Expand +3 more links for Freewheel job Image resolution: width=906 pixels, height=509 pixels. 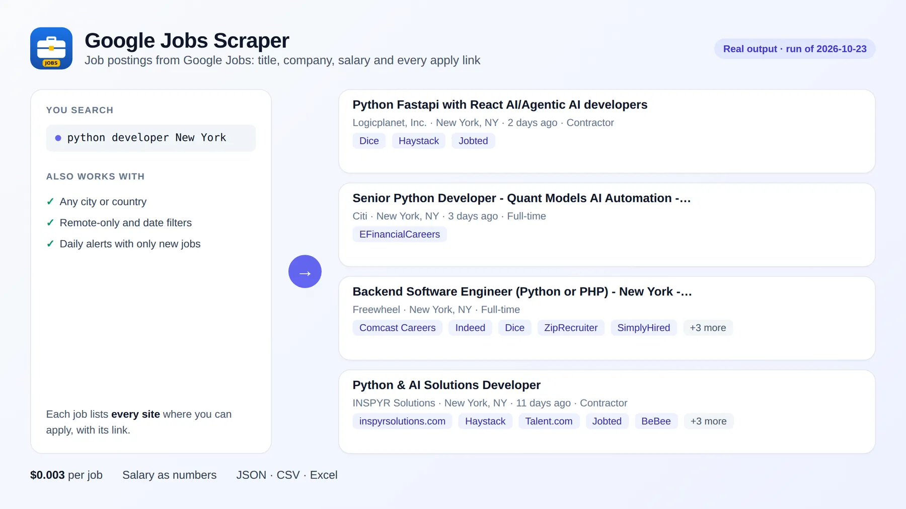click(x=708, y=328)
